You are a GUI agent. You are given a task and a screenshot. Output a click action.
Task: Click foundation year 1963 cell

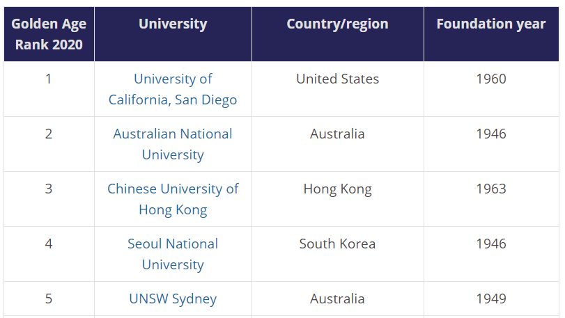coord(491,189)
